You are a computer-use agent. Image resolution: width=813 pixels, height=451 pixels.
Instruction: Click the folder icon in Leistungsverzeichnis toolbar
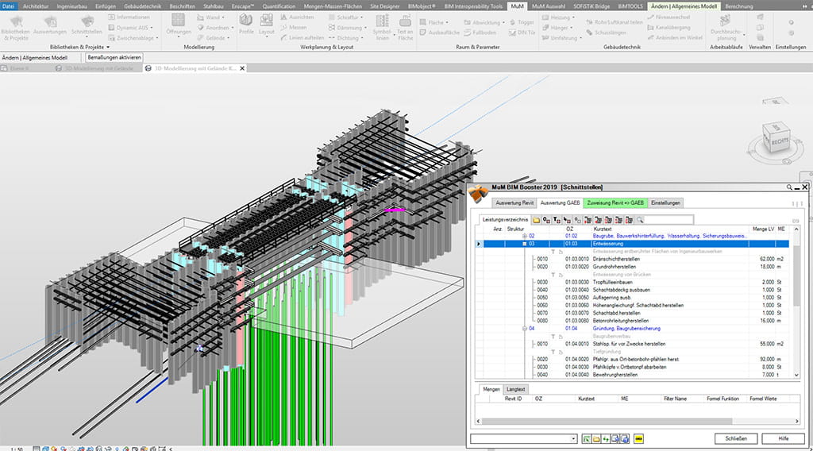point(537,219)
